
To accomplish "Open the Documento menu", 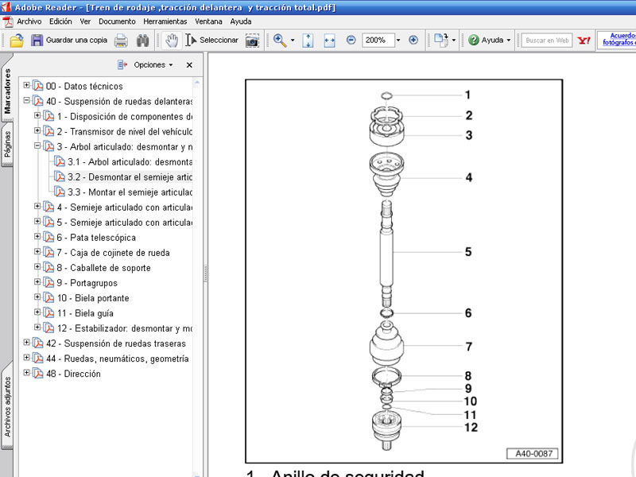I will tap(117, 21).
